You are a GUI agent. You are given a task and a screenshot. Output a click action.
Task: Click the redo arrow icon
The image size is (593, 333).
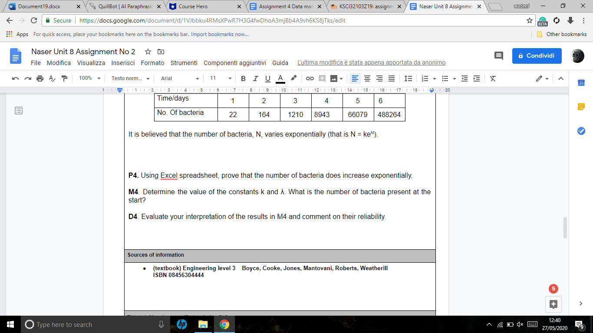28,78
